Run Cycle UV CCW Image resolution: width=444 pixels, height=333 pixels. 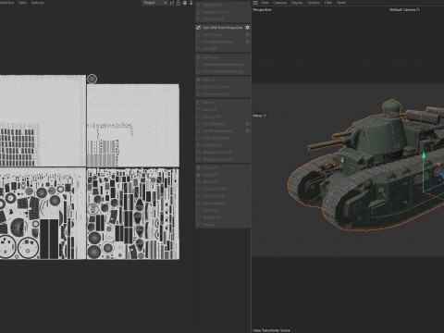tap(223, 189)
